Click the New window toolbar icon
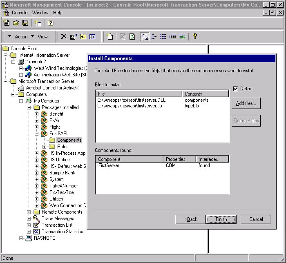Screen dimensions: 286x263 point(38,23)
